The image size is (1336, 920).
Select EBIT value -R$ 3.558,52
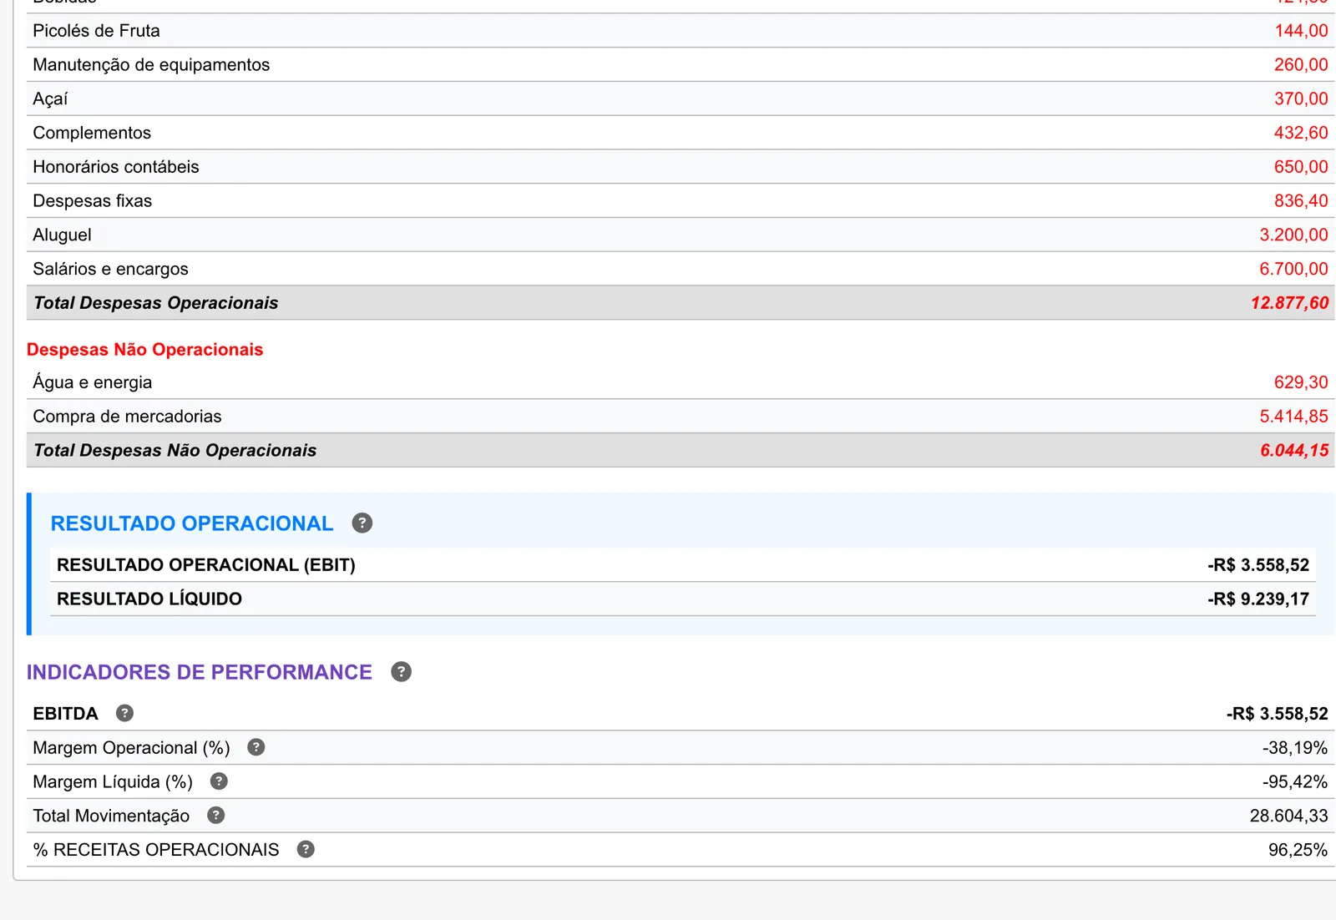tap(1258, 565)
